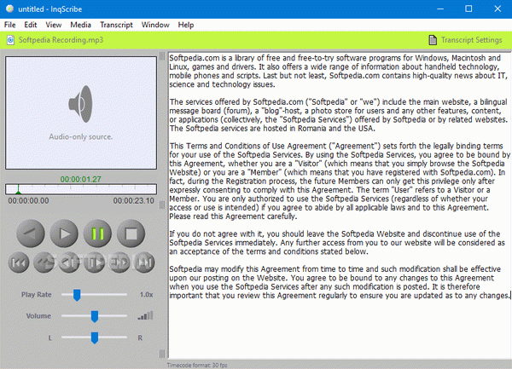Click the bottom splitter handle near the balance slider
The height and width of the screenshot is (369, 512).
[x=162, y=354]
